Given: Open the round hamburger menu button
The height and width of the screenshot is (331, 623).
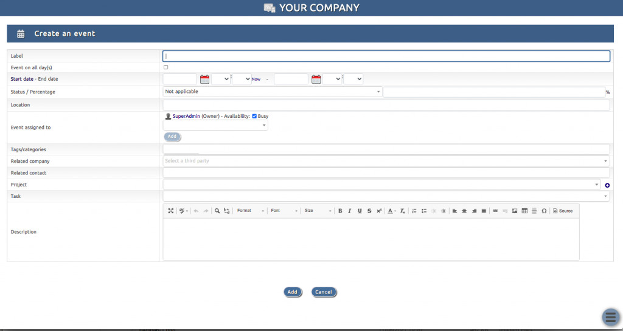Looking at the screenshot, I should pyautogui.click(x=611, y=317).
